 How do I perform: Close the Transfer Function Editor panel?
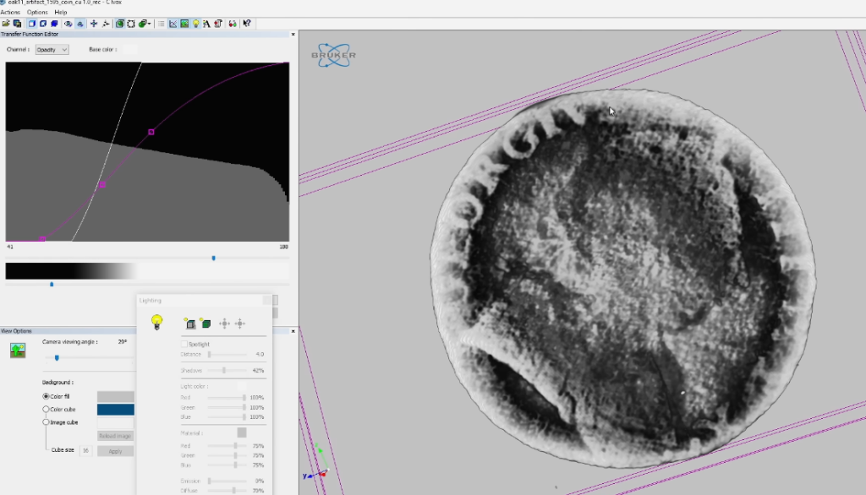[x=293, y=34]
